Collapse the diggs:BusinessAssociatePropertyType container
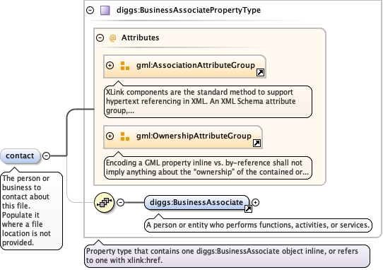 [x=90, y=11]
